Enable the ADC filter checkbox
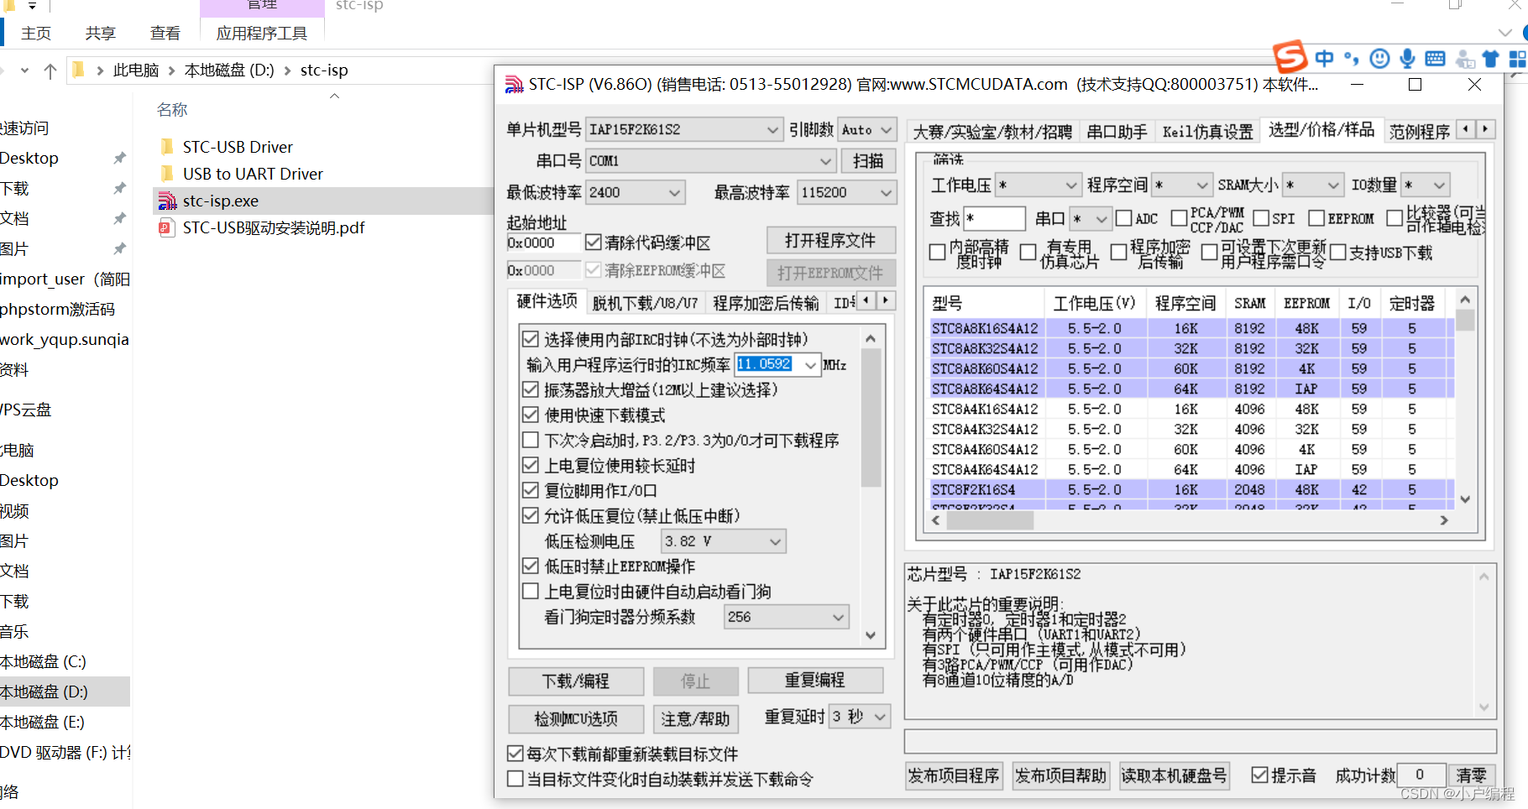 tap(1125, 218)
